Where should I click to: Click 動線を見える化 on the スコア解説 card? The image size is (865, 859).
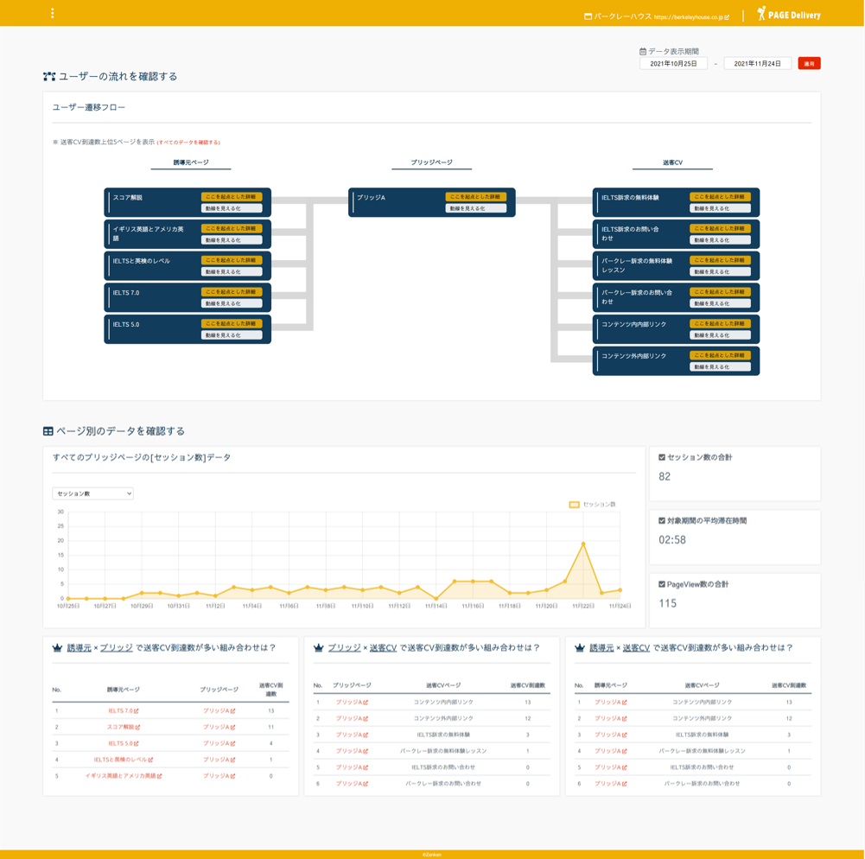[231, 208]
